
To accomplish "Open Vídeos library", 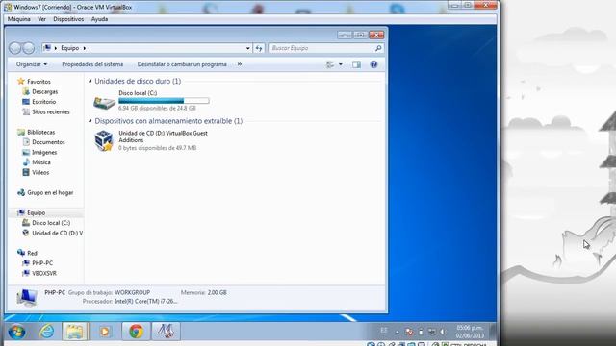I will pyautogui.click(x=40, y=173).
